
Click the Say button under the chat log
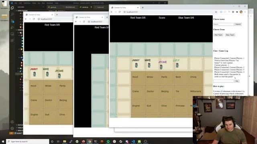click(x=237, y=81)
